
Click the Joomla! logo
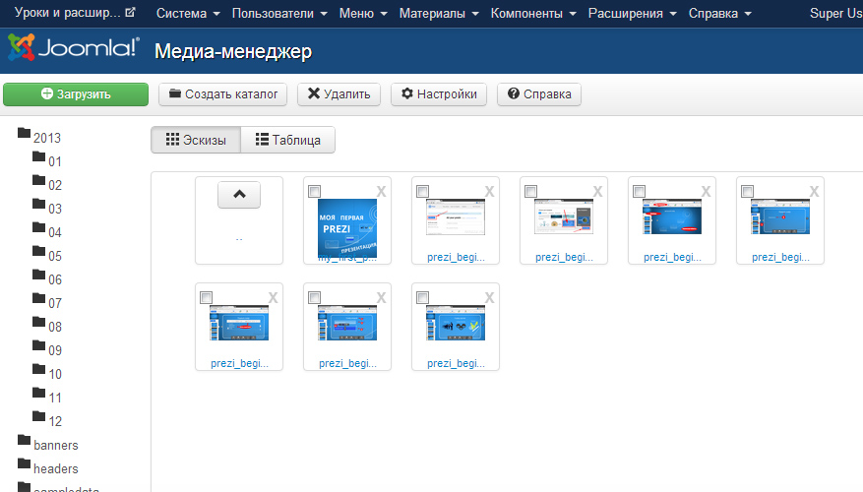click(x=74, y=50)
